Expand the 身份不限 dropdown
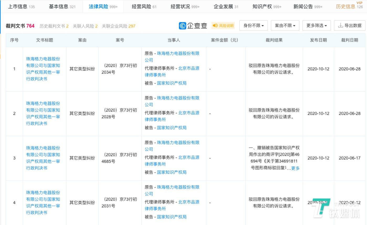 click(x=254, y=25)
